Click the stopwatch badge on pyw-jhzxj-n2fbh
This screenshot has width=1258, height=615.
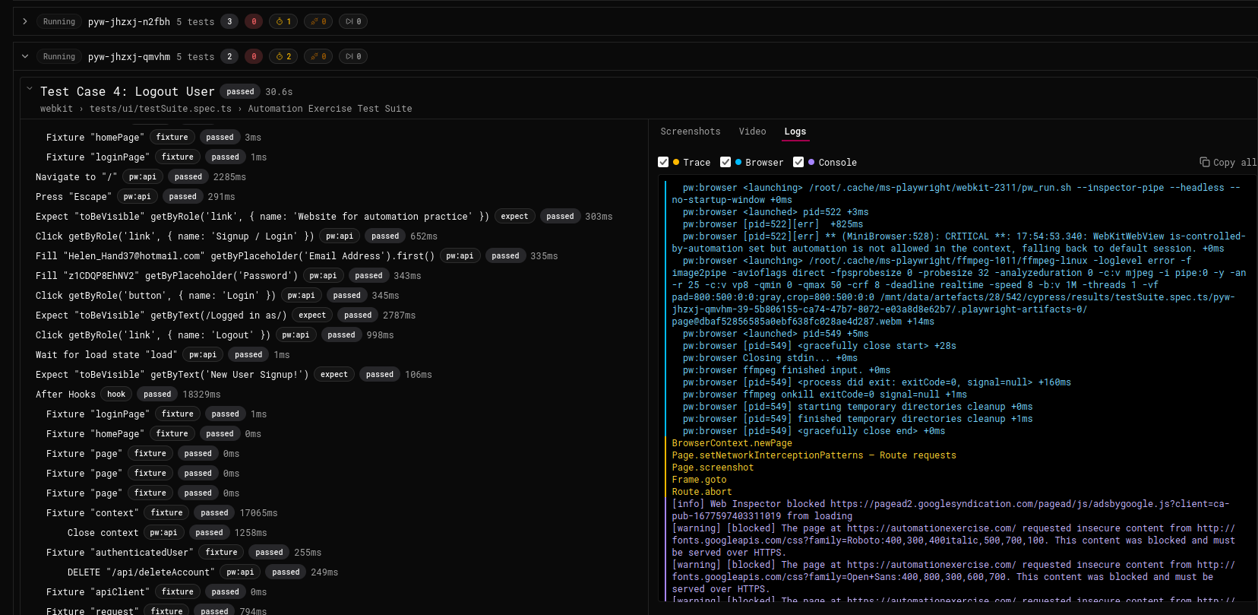pos(283,21)
